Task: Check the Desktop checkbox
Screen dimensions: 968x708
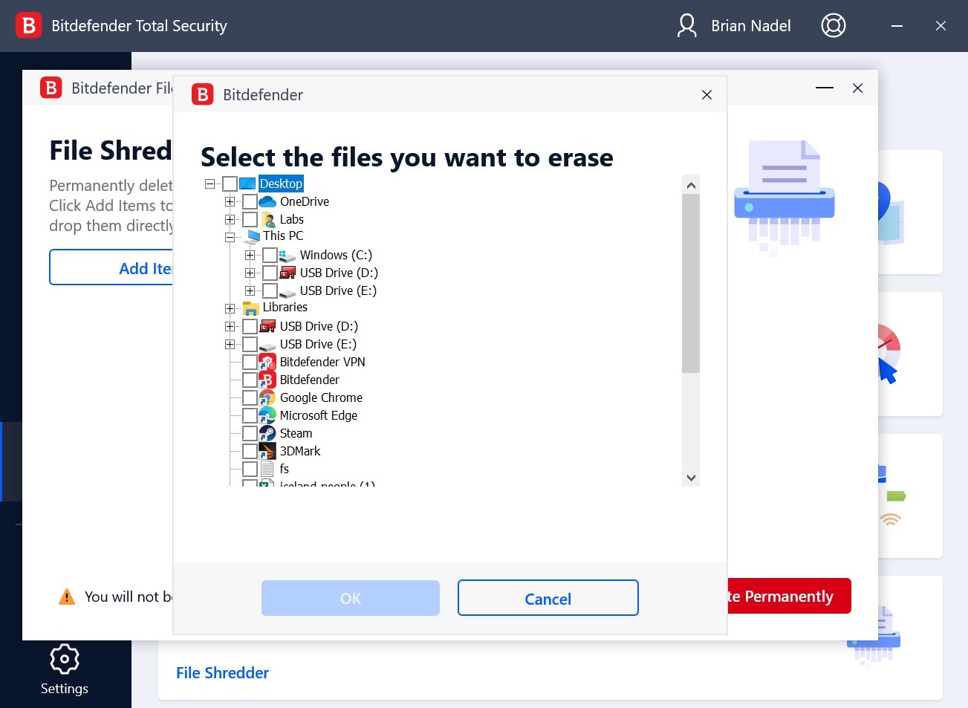Action: [230, 184]
